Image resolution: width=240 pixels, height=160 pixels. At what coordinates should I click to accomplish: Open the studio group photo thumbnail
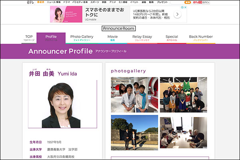tap(133, 94)
